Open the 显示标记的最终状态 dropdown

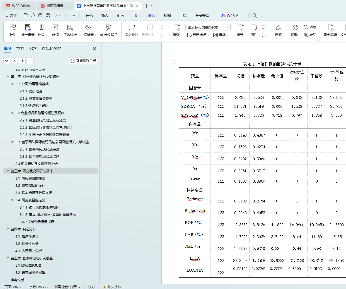(x=208, y=27)
